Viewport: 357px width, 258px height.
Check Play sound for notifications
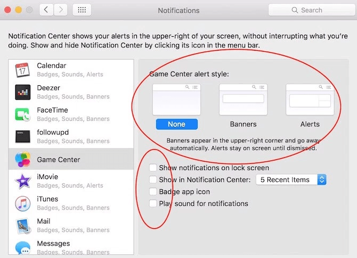[x=153, y=203]
